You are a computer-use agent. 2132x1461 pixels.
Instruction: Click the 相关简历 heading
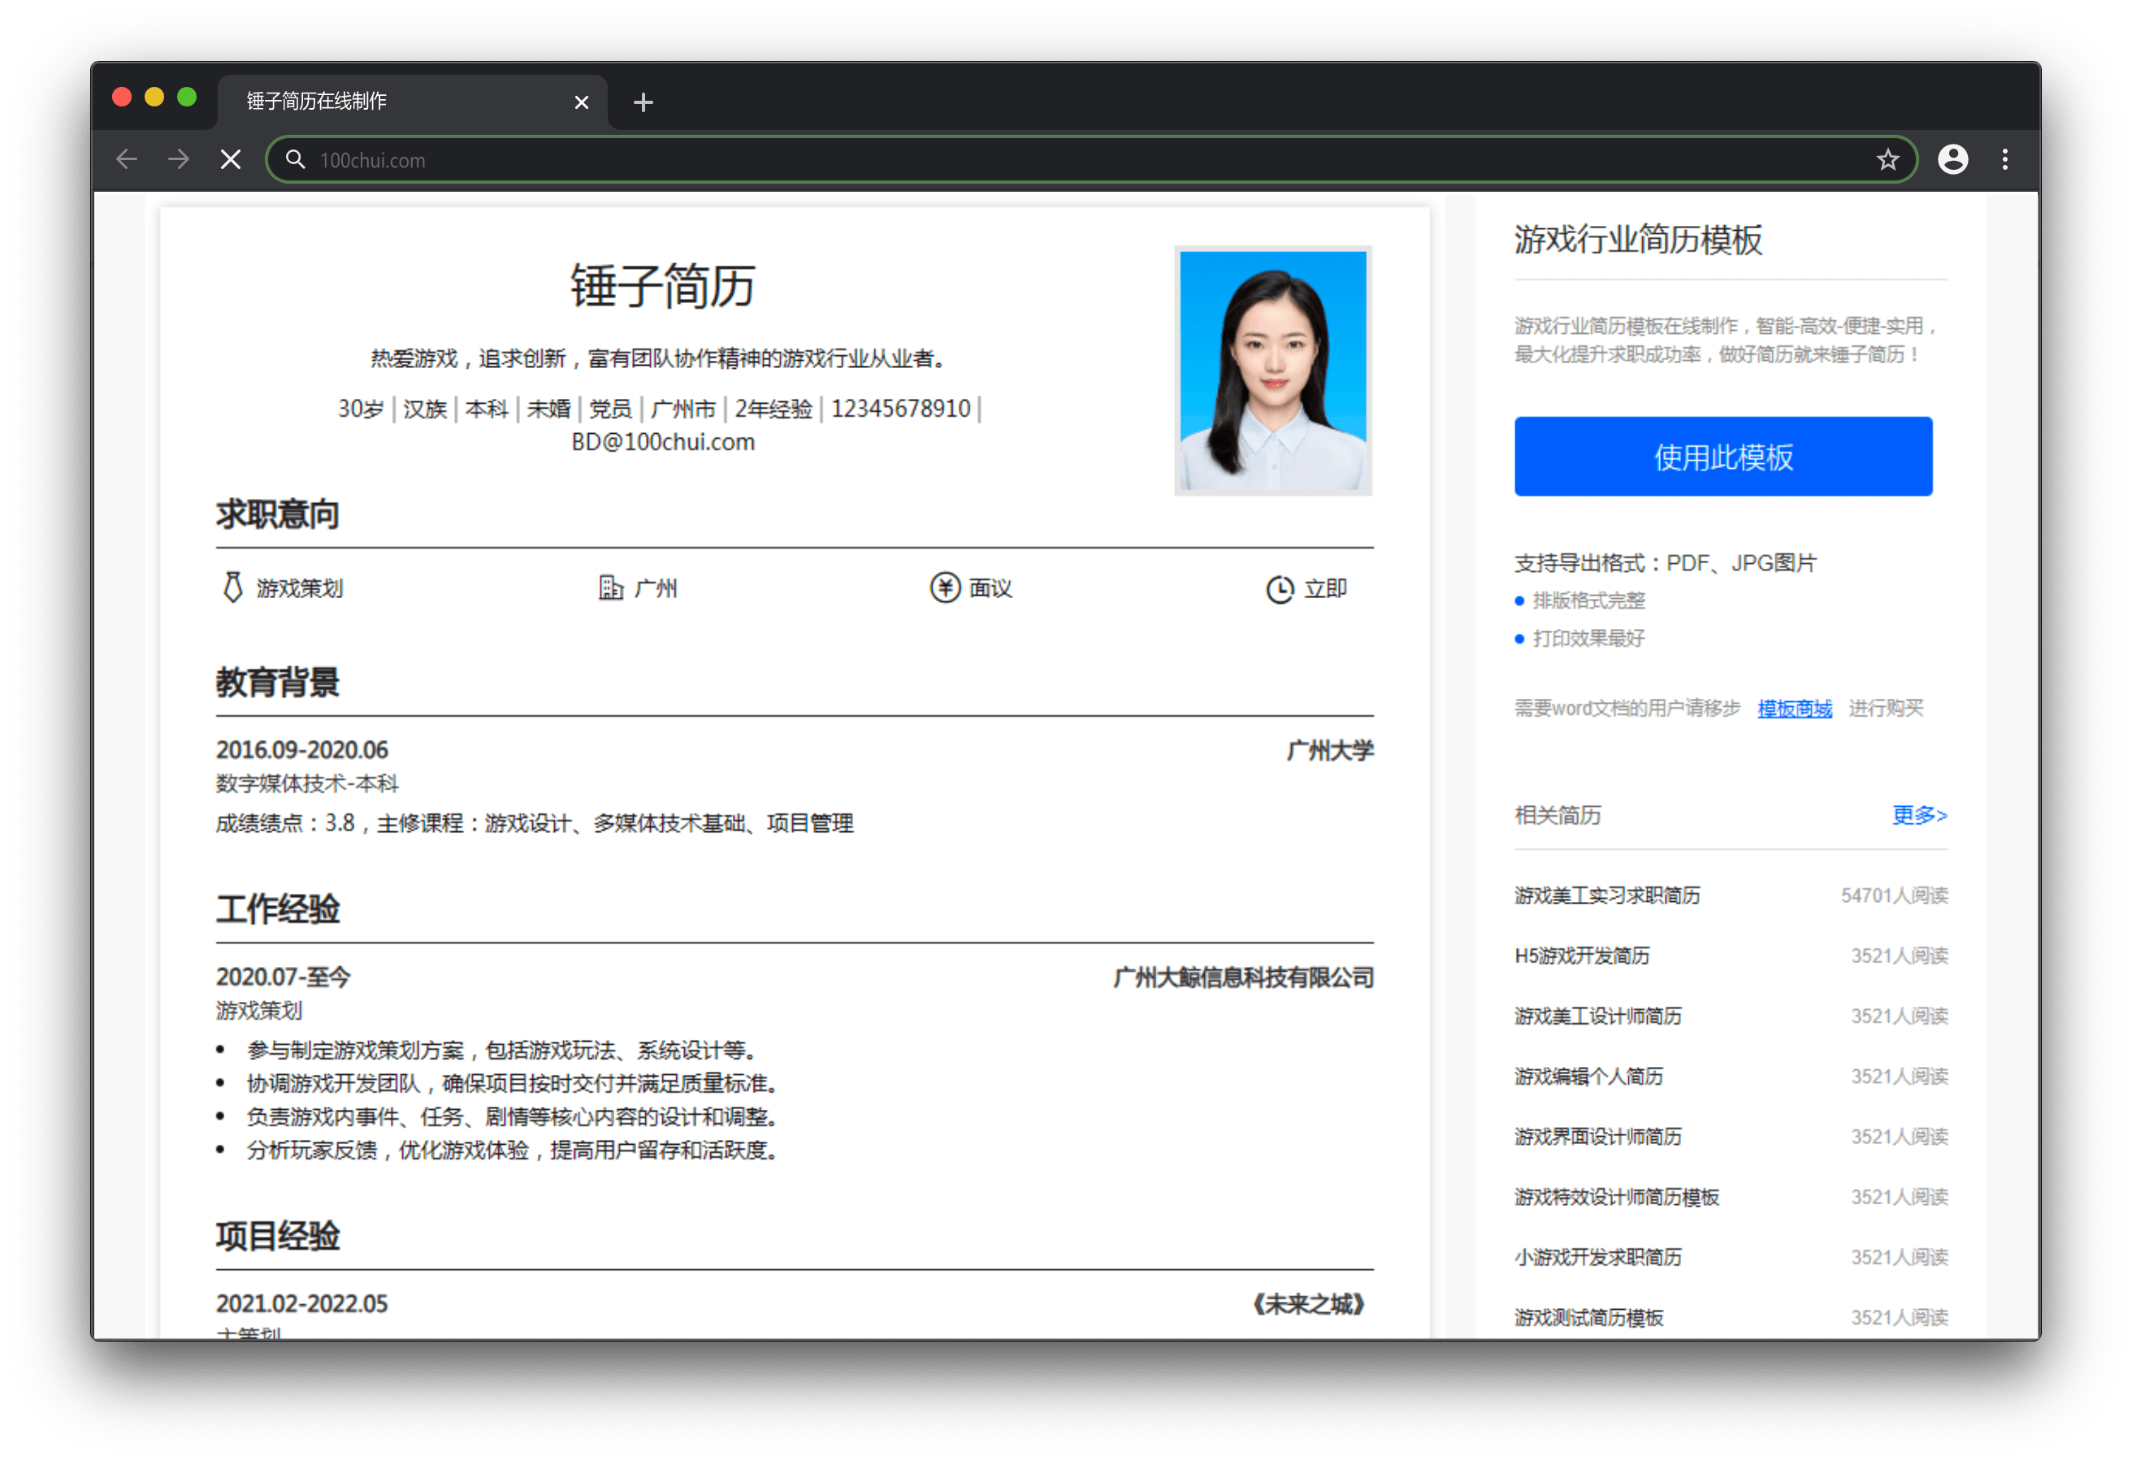pos(1558,815)
